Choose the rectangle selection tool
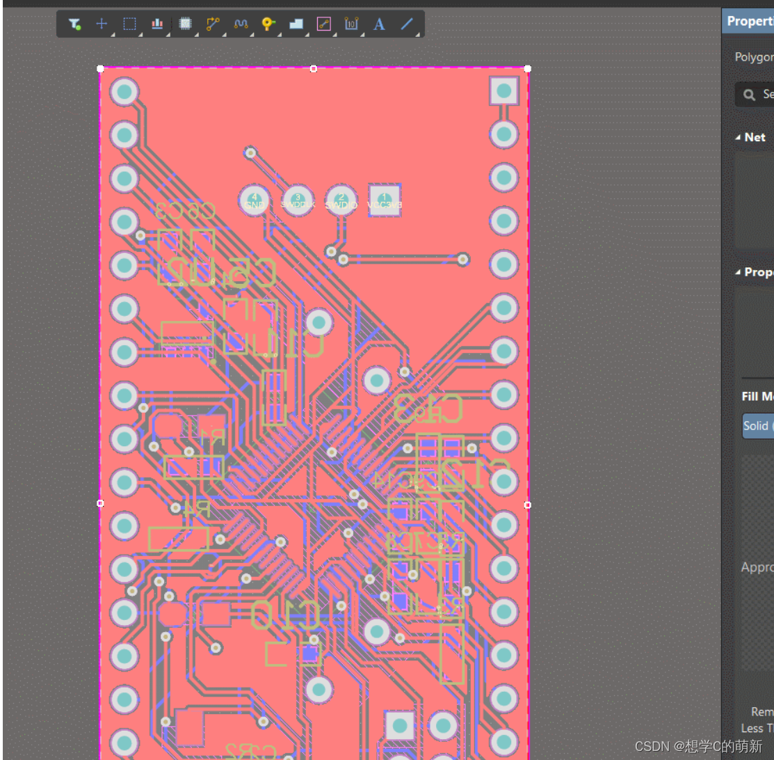 click(x=129, y=24)
